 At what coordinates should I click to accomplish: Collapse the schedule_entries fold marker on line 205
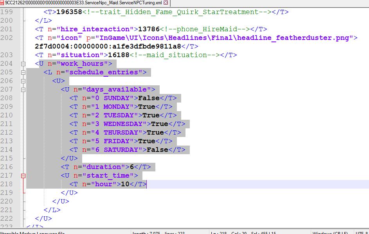[23, 72]
